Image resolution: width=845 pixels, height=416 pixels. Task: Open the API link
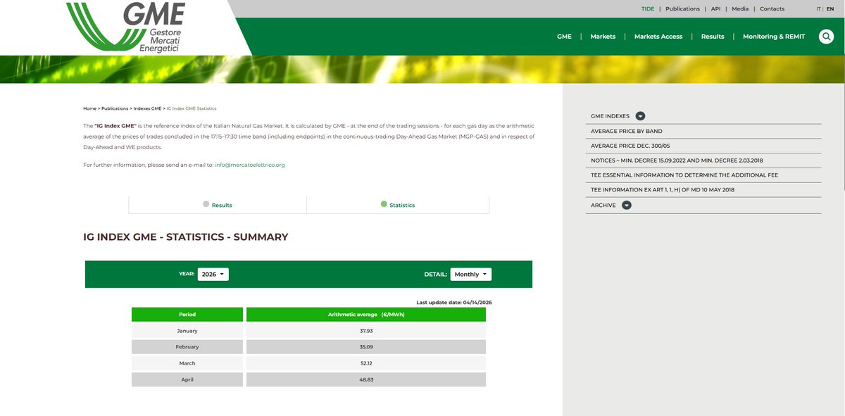[x=716, y=9]
